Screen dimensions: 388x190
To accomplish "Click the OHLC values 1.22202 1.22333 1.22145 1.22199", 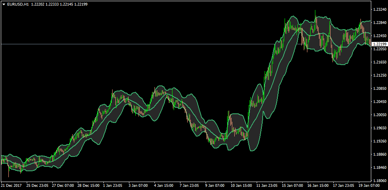I will [59, 4].
